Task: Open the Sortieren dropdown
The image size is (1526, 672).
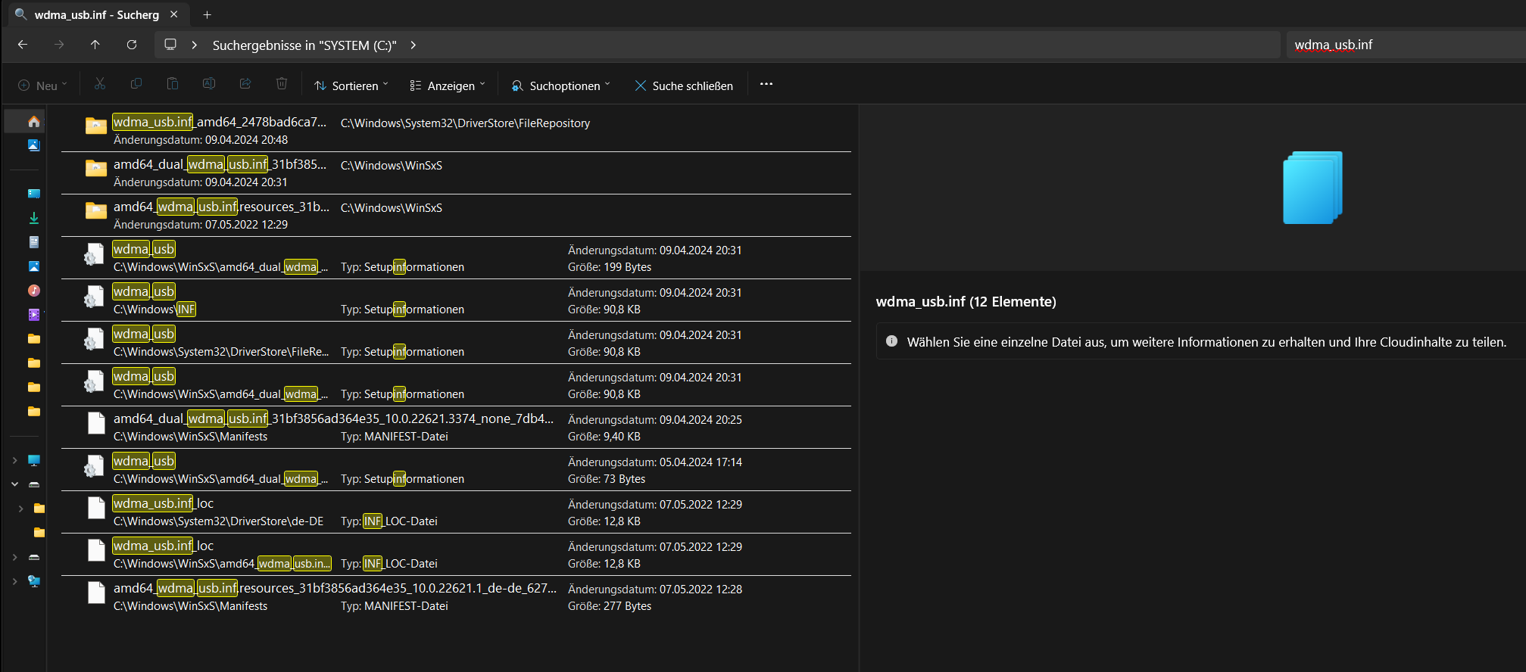Action: coord(351,86)
